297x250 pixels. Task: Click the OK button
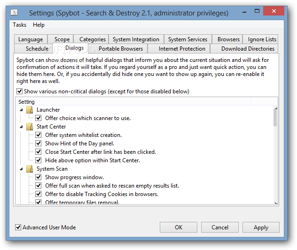click(x=179, y=227)
